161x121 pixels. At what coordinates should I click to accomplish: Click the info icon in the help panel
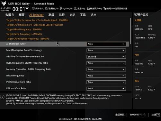[2, 97]
